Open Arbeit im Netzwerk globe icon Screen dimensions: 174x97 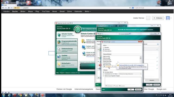pos(84,54)
